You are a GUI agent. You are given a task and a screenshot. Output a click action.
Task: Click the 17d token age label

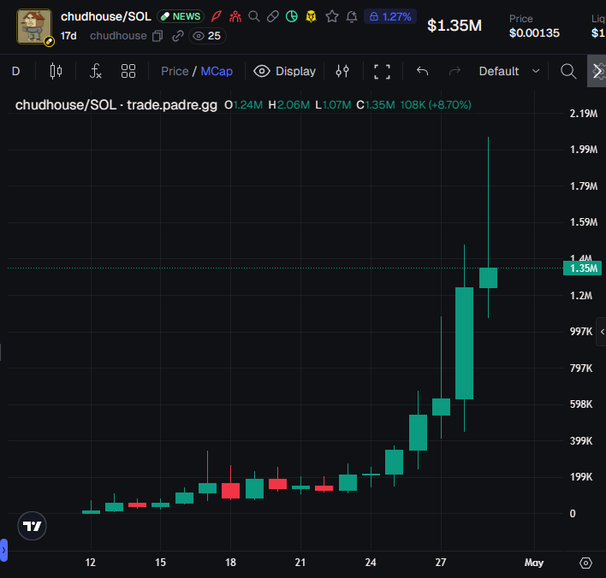[68, 36]
